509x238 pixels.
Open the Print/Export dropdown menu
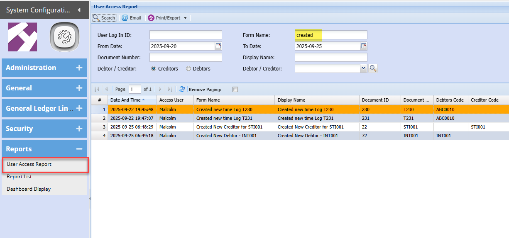tap(185, 18)
